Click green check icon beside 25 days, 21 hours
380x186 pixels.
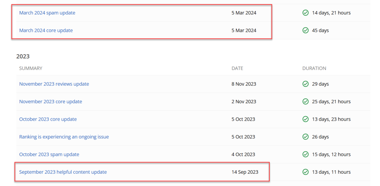click(305, 102)
